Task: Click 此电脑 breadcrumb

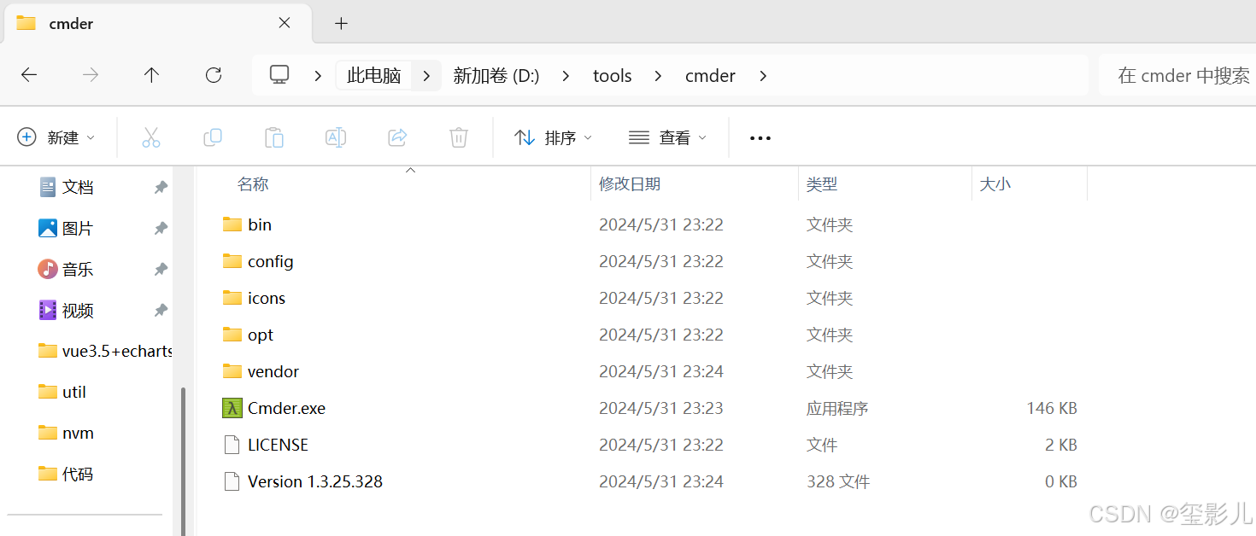Action: [374, 76]
